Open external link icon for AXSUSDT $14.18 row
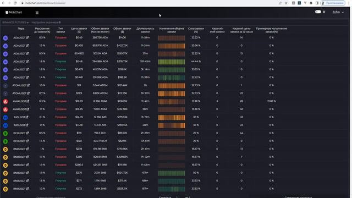This screenshot has width=352, height=198. pos(27,125)
